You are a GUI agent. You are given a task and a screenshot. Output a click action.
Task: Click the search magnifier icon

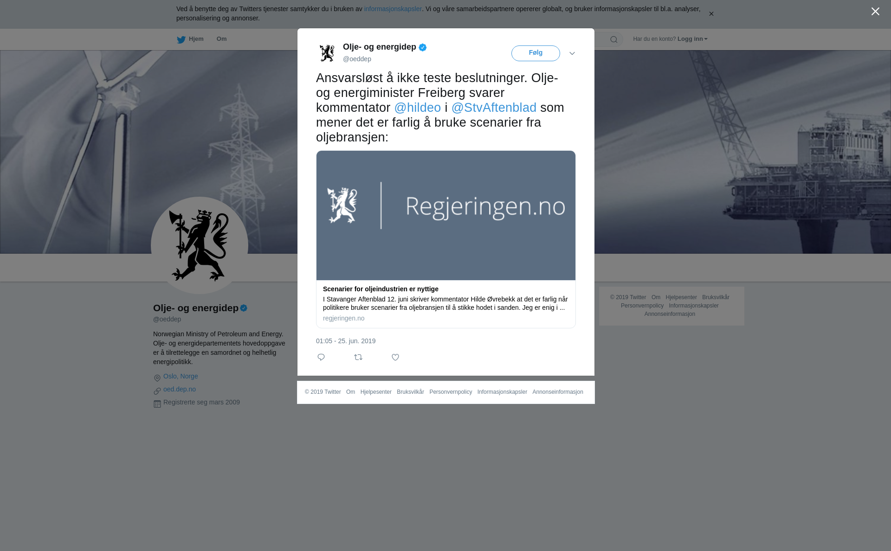pos(614,39)
